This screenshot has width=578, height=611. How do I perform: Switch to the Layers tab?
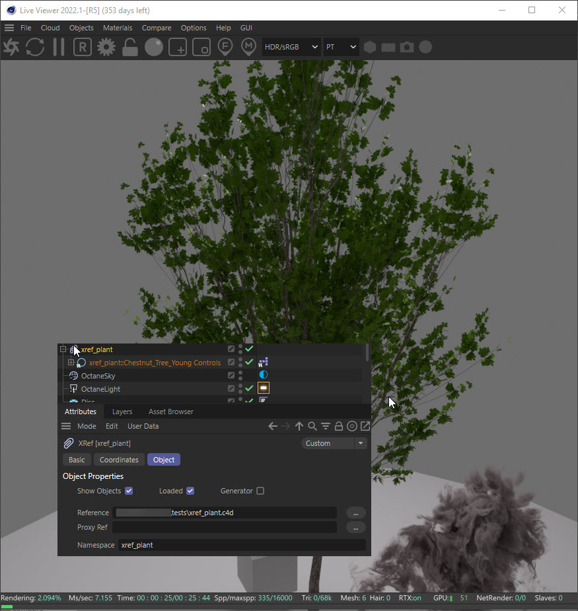(122, 412)
